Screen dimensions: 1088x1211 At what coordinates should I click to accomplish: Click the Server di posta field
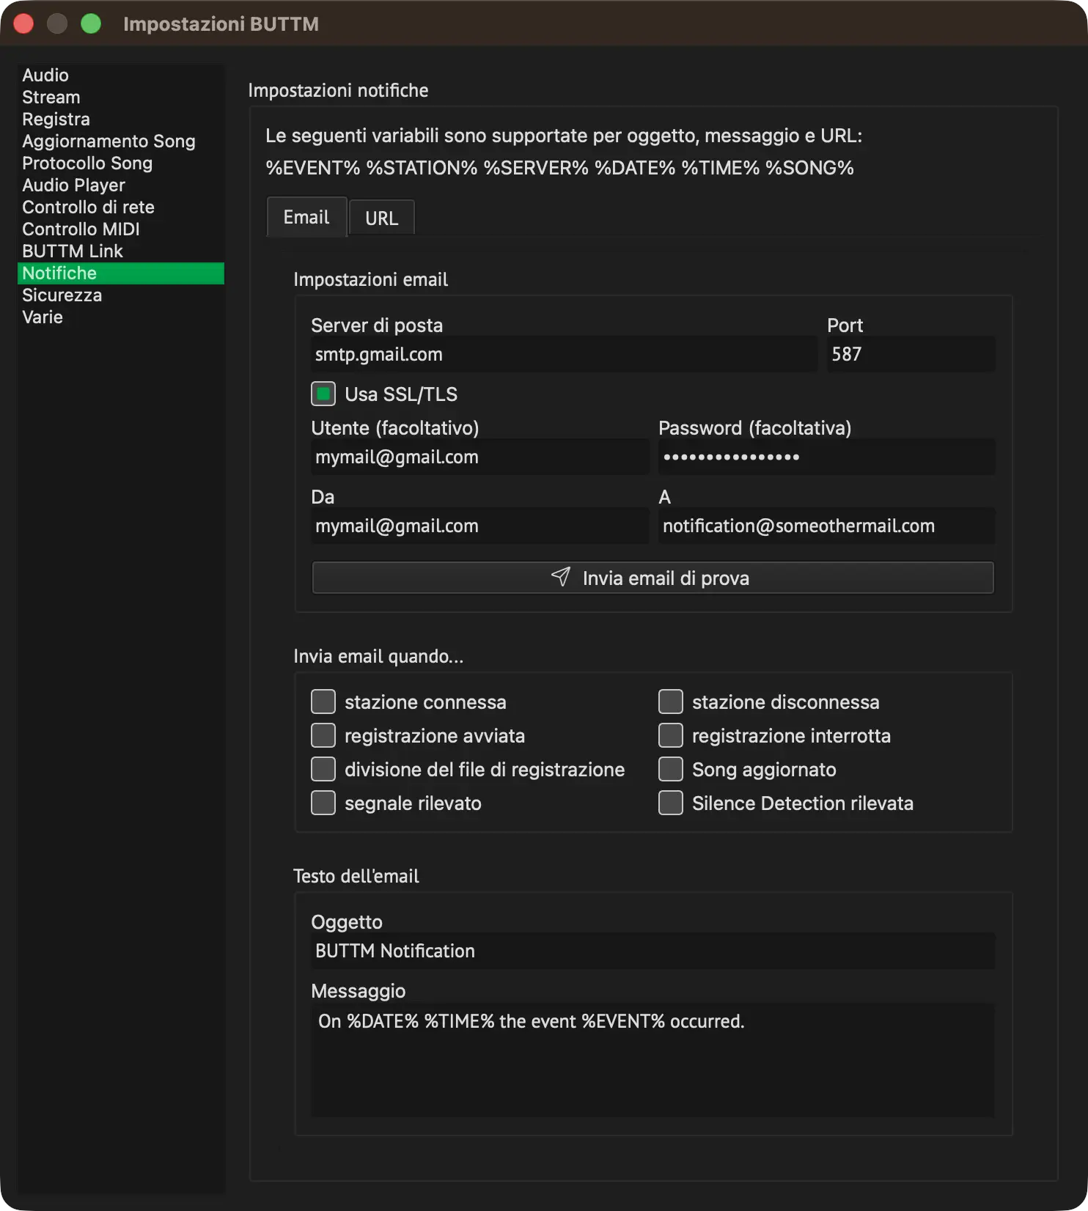click(564, 354)
